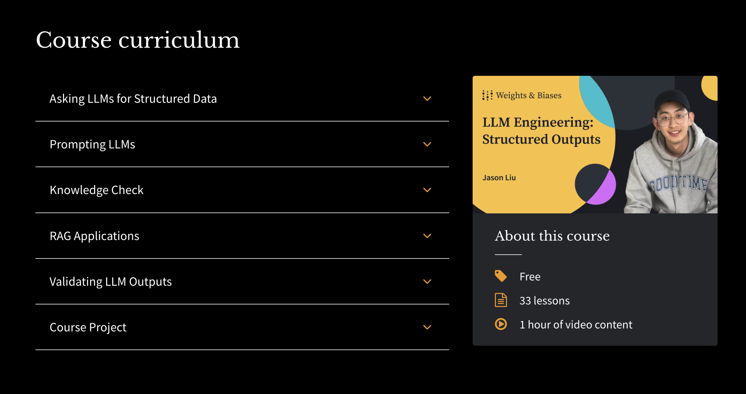Open the Course Project chapter title
Screen dimensions: 746x394
[88, 327]
